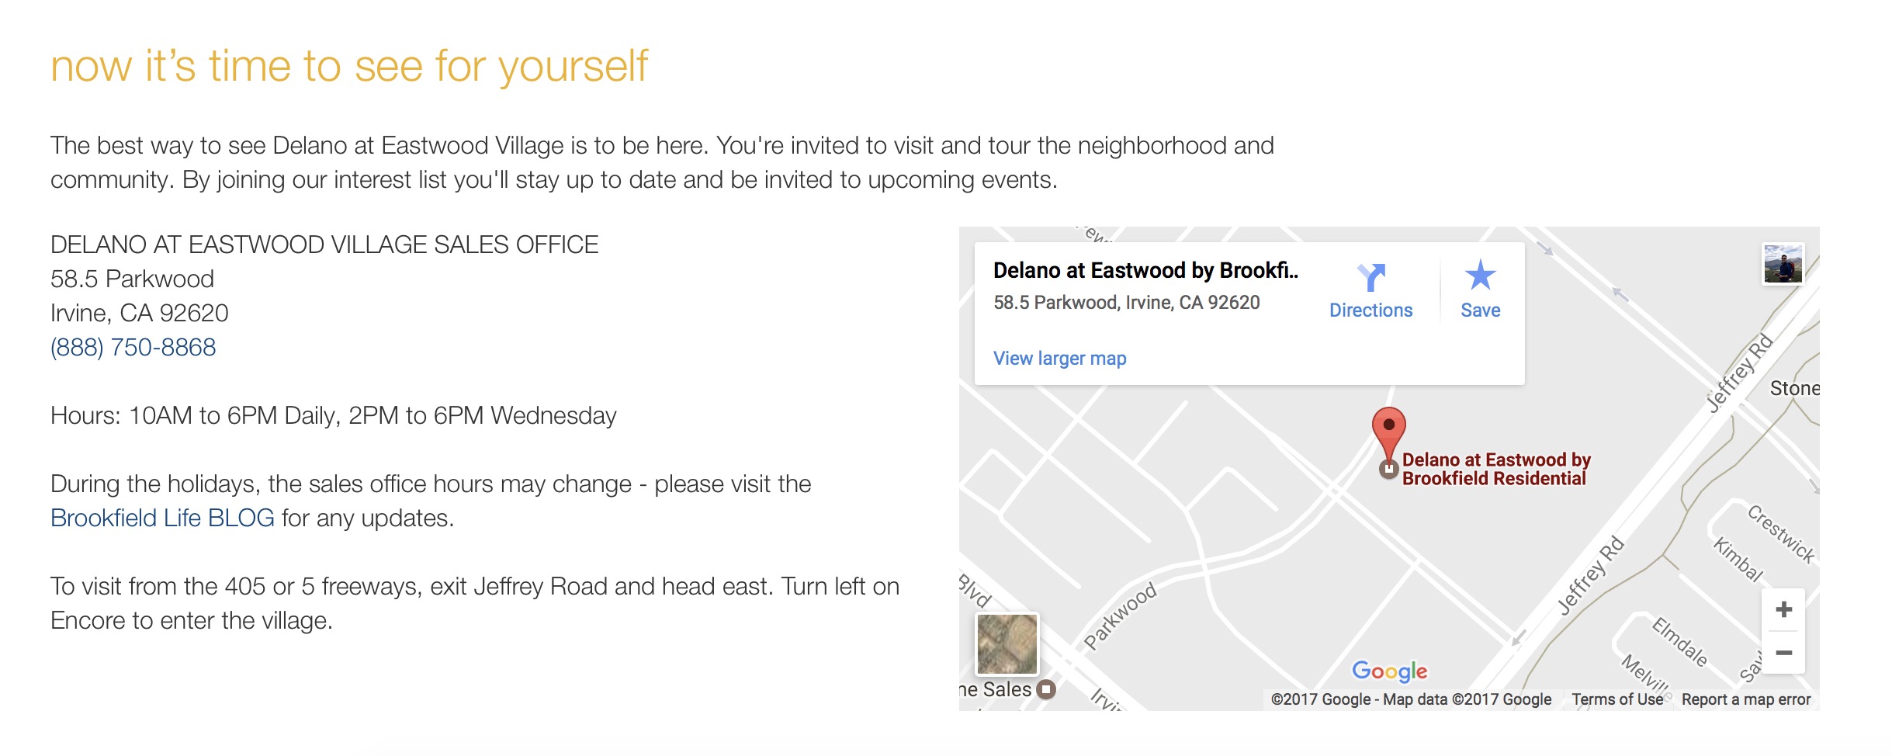Image resolution: width=1892 pixels, height=756 pixels.
Task: Call the (888) 750-8868 phone link
Action: click(133, 347)
